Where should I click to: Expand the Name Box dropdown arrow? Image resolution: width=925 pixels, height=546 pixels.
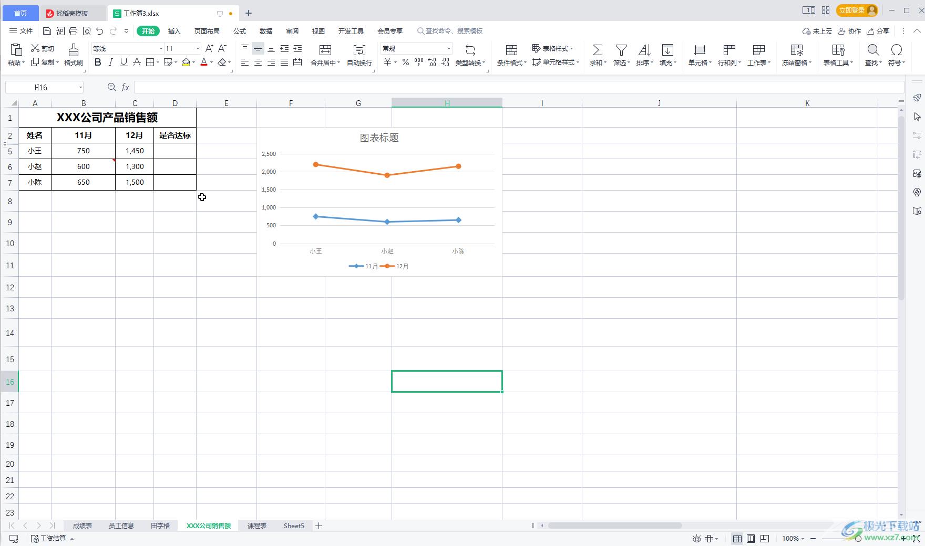coord(80,87)
